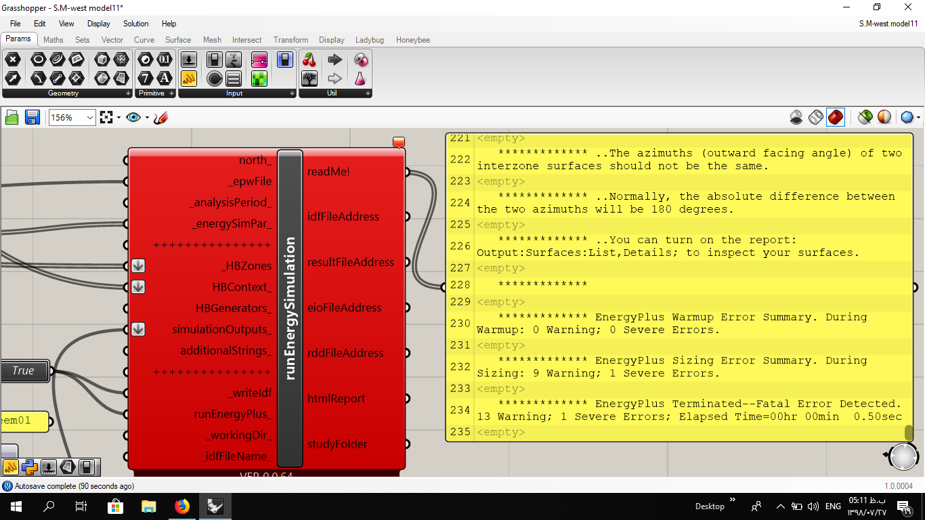Screen dimensions: 925x520
Task: Open the preview mesh quality dropdown arrow
Action: 918,118
